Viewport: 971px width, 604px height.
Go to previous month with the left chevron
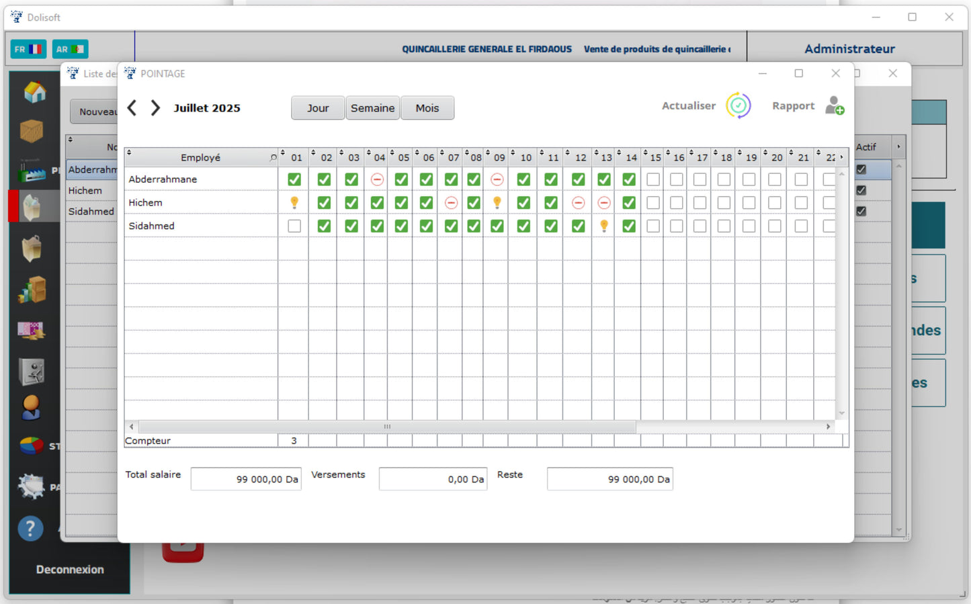(132, 107)
